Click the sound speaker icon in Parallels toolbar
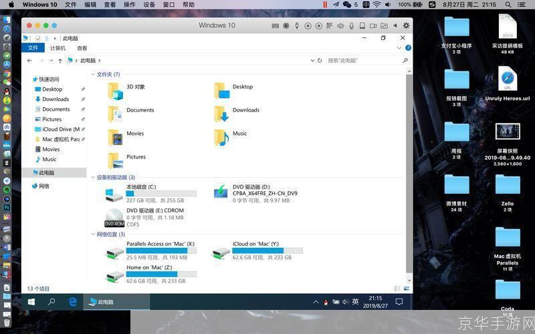Image resolution: width=535 pixels, height=334 pixels. tap(340, 25)
